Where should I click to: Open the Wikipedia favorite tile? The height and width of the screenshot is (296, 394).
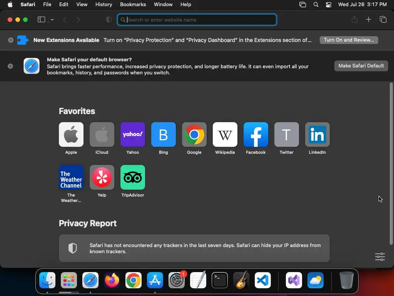point(225,135)
